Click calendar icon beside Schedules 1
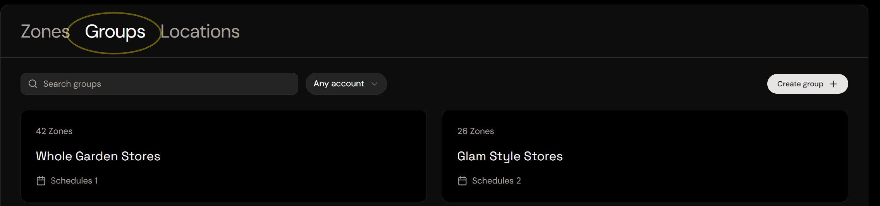Screen dimensions: 880x206 [41, 181]
